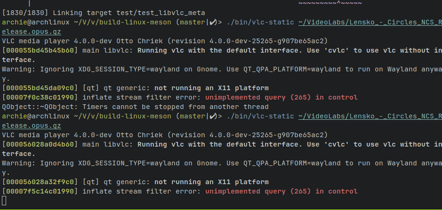The image size is (442, 210).
Task: Click the [1830/1830] build progress counter
Action: point(25,13)
